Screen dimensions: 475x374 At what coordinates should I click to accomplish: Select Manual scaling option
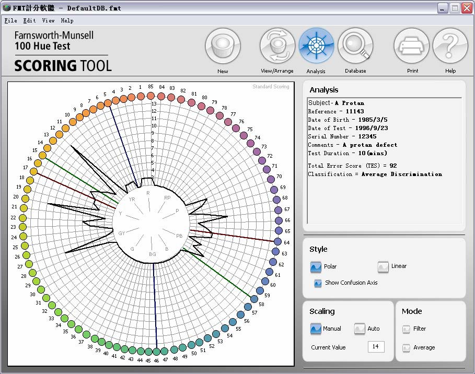(316, 329)
